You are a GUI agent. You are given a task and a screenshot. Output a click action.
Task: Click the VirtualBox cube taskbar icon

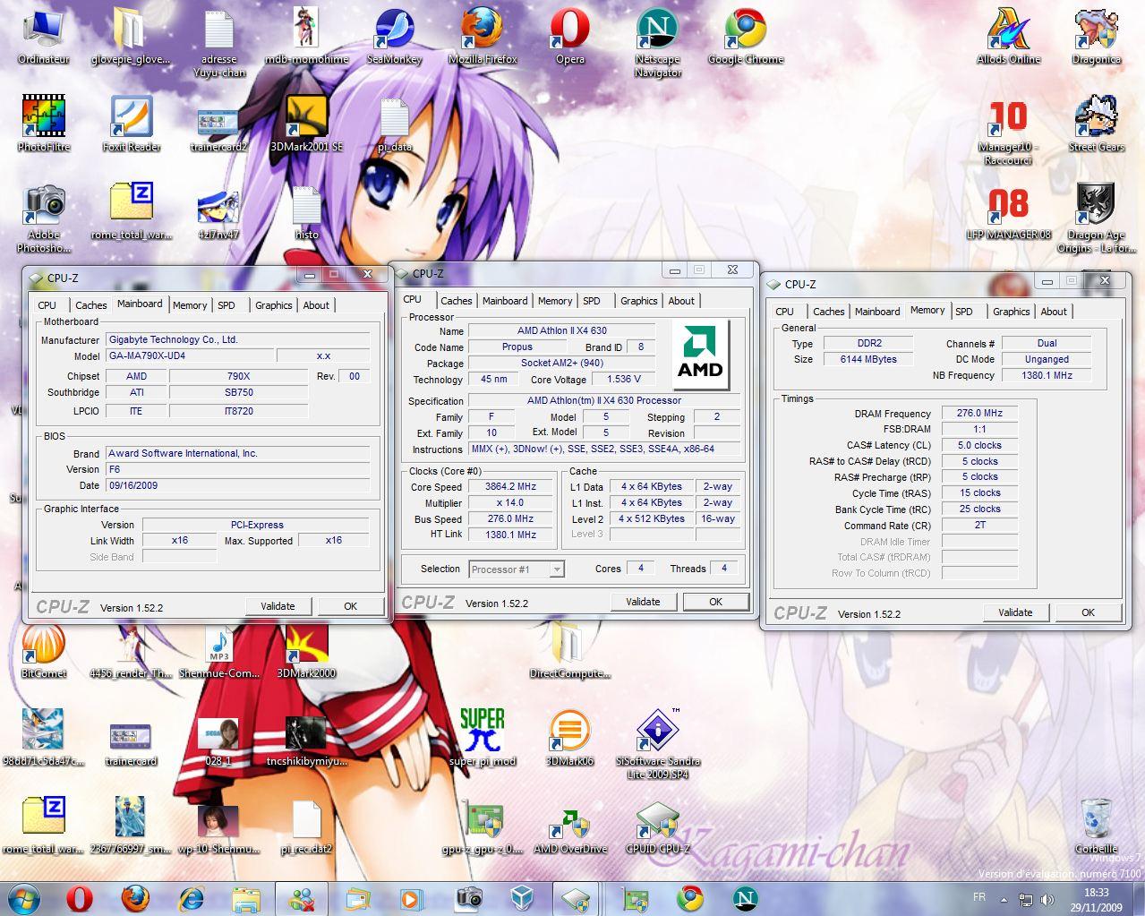(522, 898)
